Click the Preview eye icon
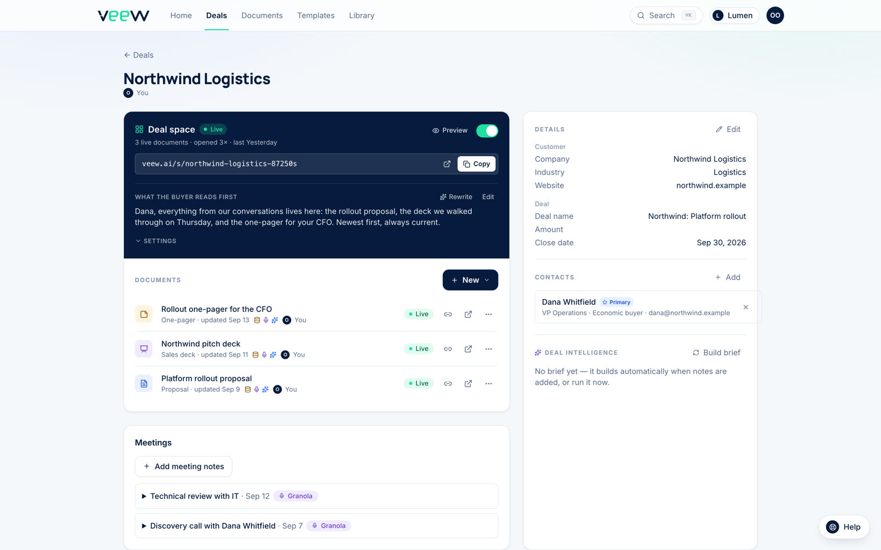 (x=436, y=130)
